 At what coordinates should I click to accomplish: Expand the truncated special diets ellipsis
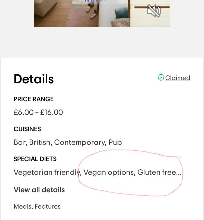point(179,173)
